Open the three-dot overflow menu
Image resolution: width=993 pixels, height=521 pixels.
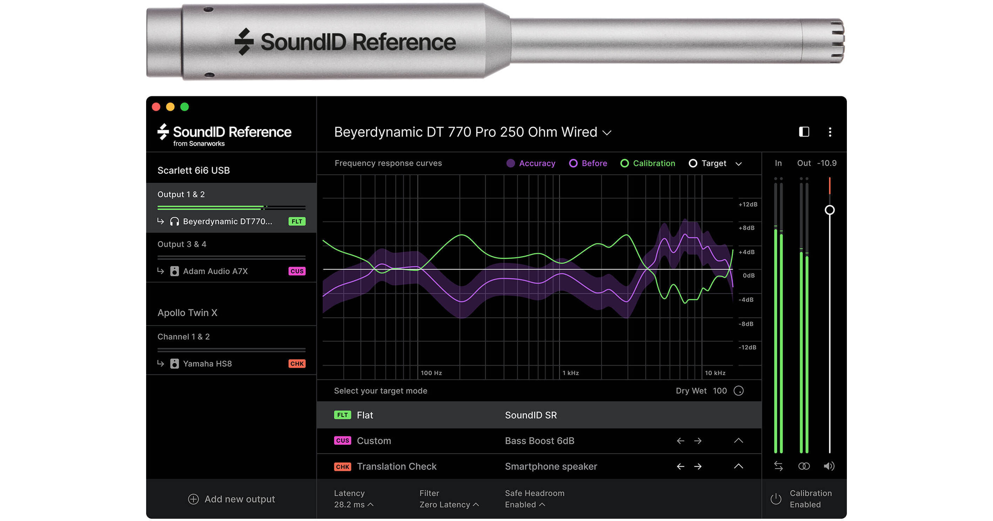click(831, 132)
